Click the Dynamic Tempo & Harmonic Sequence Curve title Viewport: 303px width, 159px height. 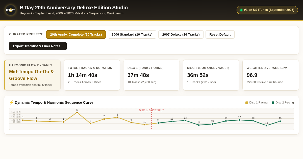pos(54,102)
